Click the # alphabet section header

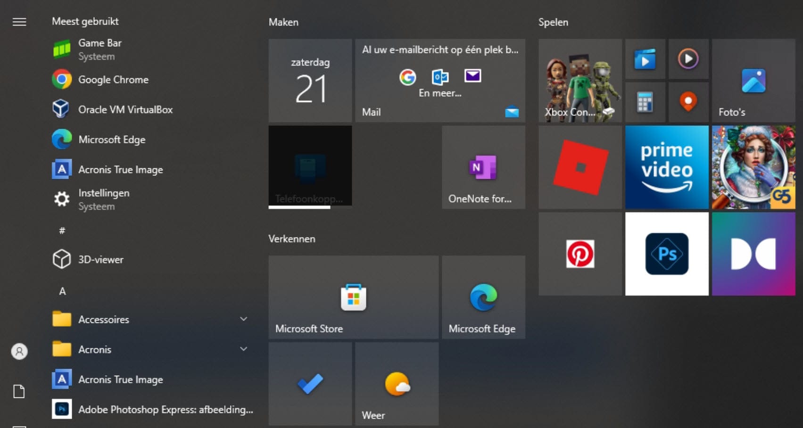tap(62, 230)
